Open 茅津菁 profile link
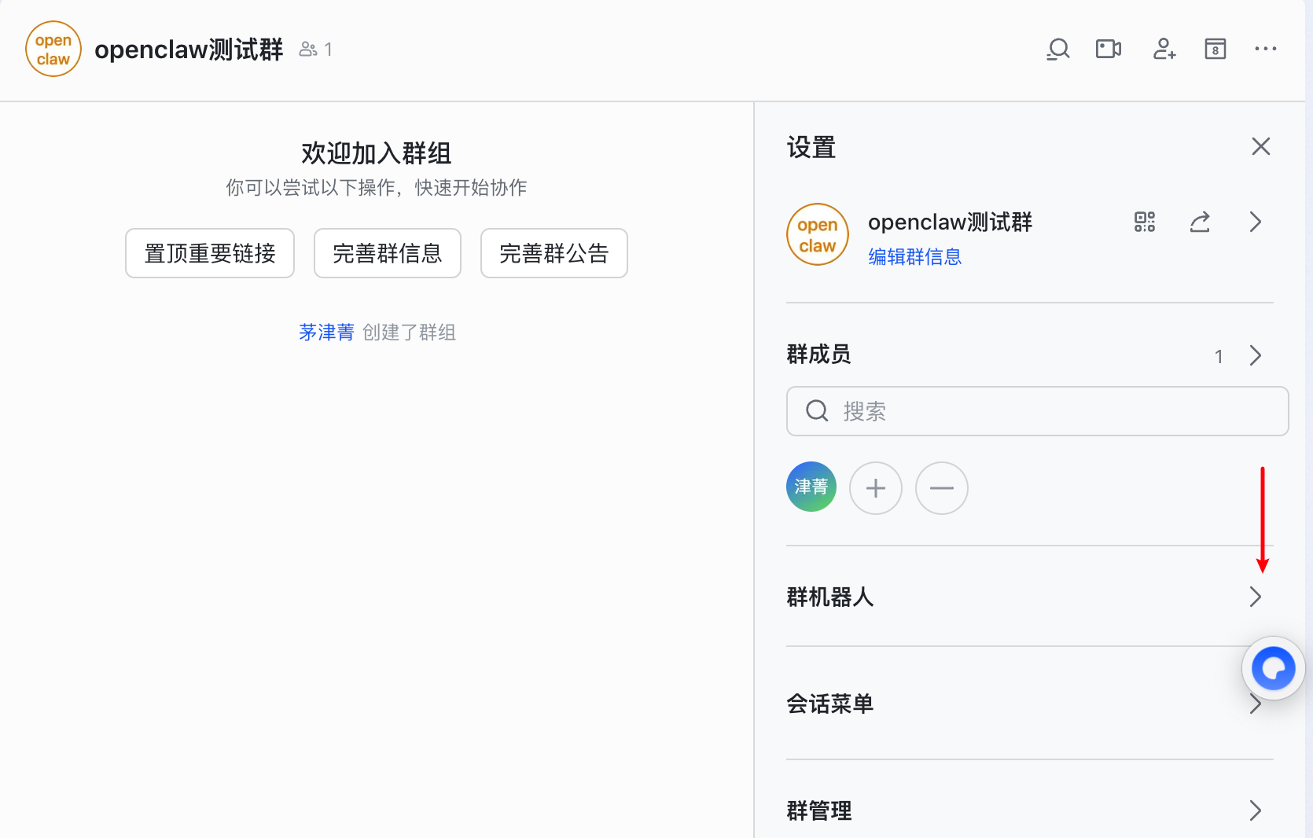This screenshot has width=1313, height=838. click(326, 333)
